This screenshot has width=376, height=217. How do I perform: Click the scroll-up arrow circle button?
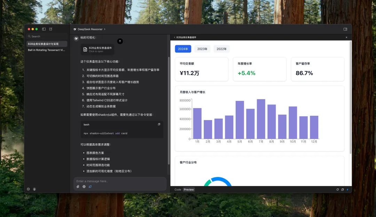point(120,41)
